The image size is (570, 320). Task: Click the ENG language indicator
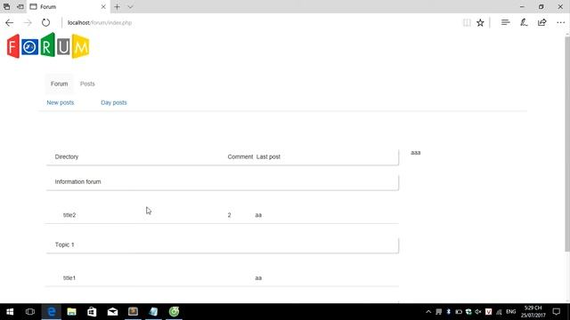coord(510,312)
